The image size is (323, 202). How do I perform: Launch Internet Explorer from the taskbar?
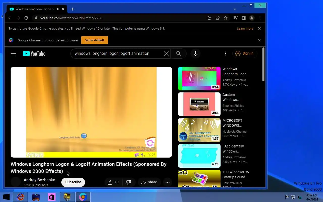20,197
